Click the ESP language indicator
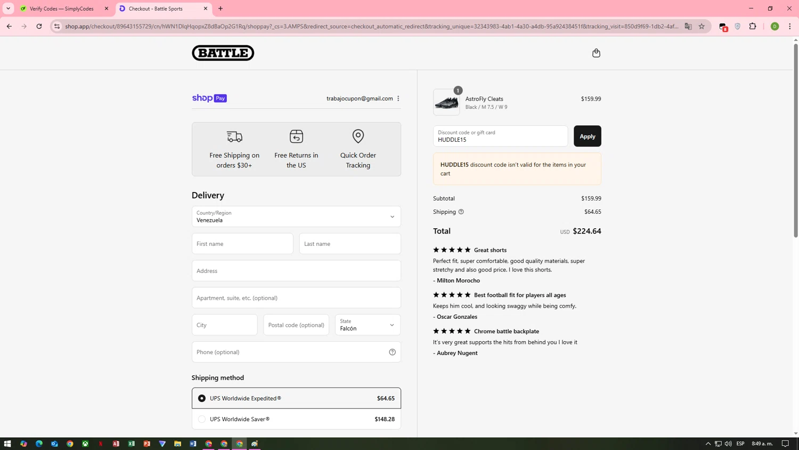 click(x=740, y=444)
